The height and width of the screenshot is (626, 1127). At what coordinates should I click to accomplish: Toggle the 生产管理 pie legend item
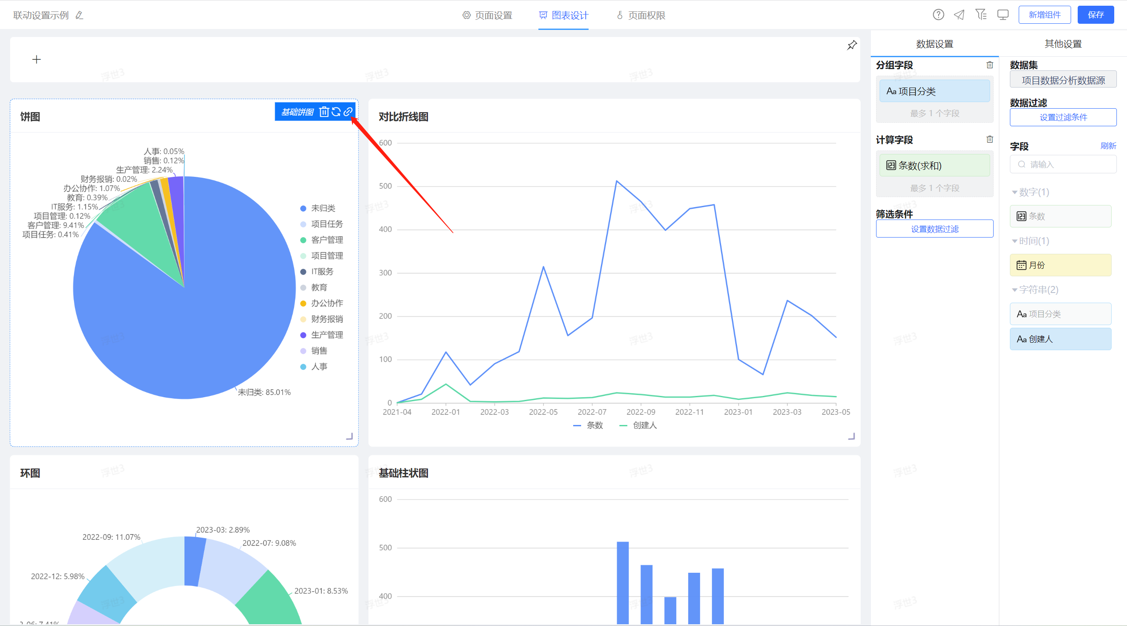click(x=321, y=335)
